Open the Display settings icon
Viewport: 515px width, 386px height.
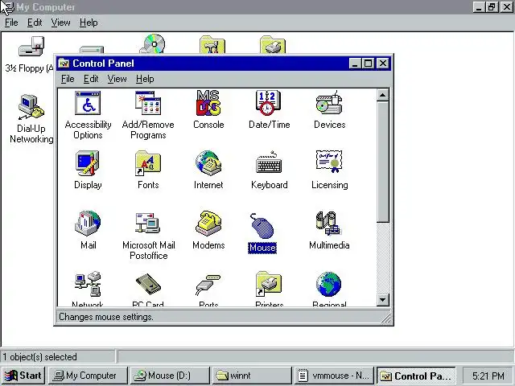88,163
